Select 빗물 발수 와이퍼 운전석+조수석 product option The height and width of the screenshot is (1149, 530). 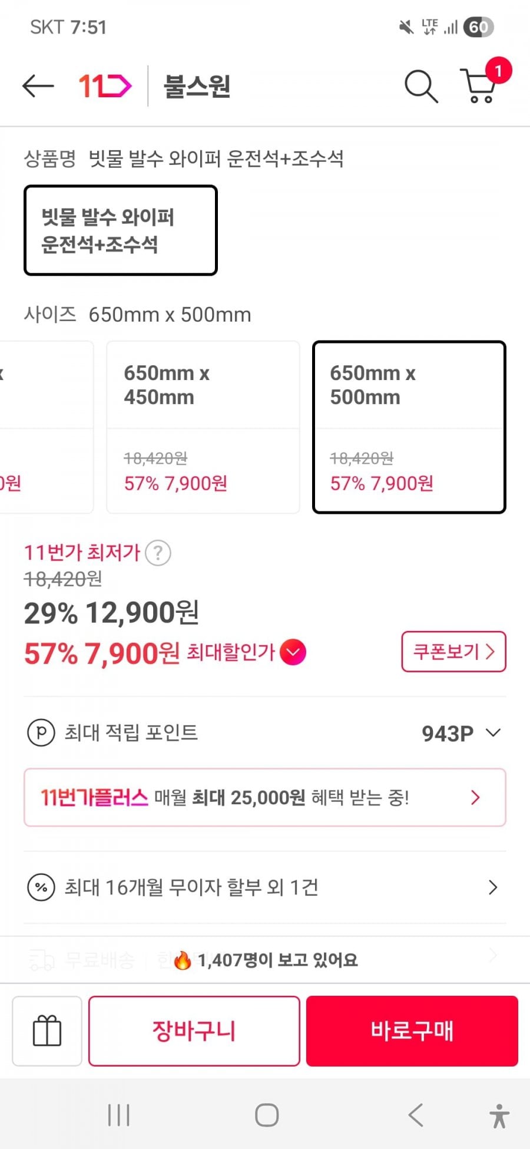121,230
